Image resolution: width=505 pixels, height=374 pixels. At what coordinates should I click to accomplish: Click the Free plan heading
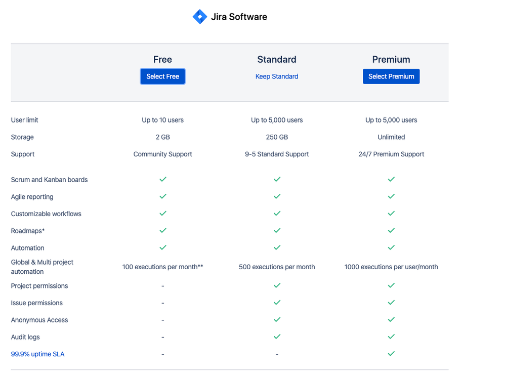point(162,59)
